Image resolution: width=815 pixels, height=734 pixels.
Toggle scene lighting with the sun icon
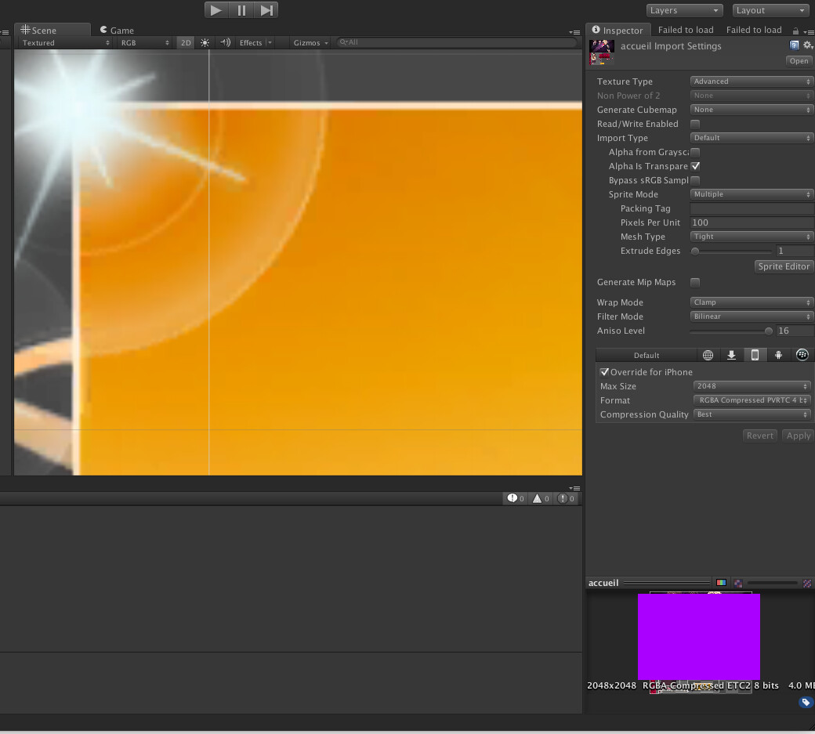204,43
